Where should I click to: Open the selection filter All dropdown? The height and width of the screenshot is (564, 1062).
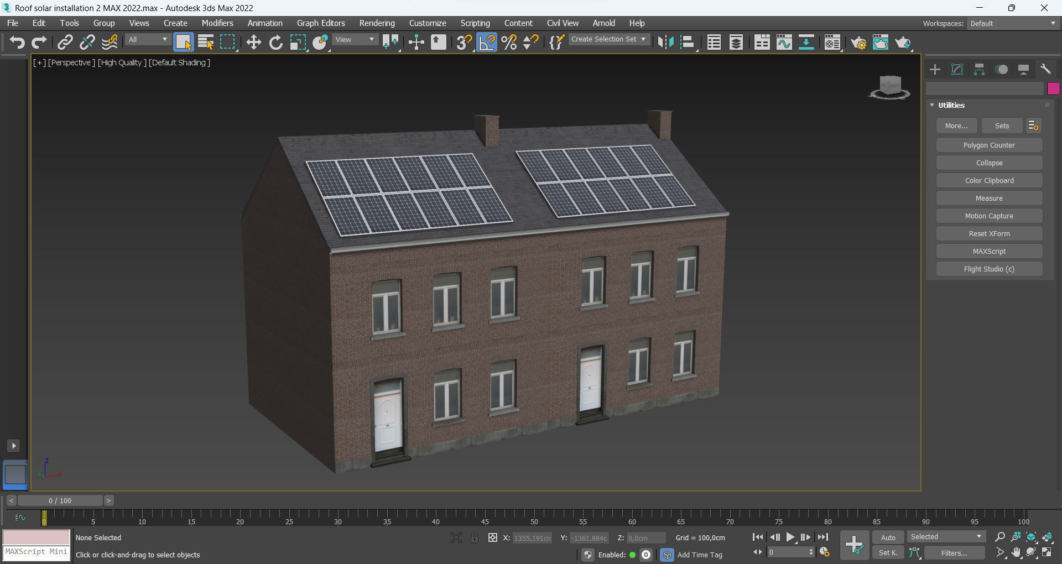(147, 39)
